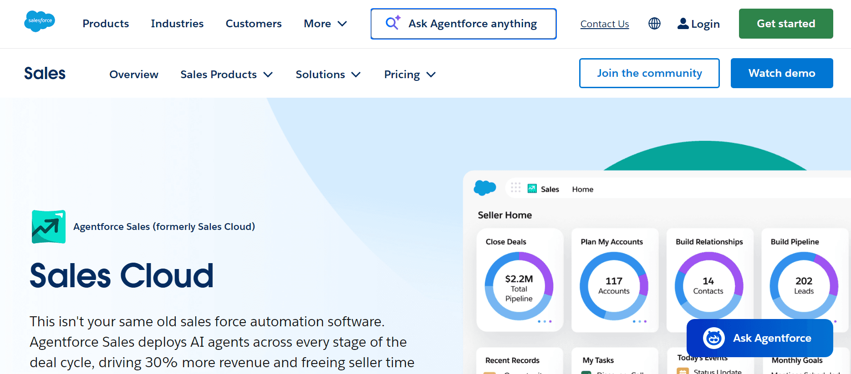Image resolution: width=851 pixels, height=374 pixels.
Task: Click the Recent Records card title
Action: pyautogui.click(x=512, y=360)
